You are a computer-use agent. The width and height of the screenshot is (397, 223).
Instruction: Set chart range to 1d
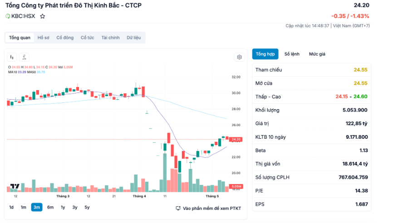(x=11, y=208)
